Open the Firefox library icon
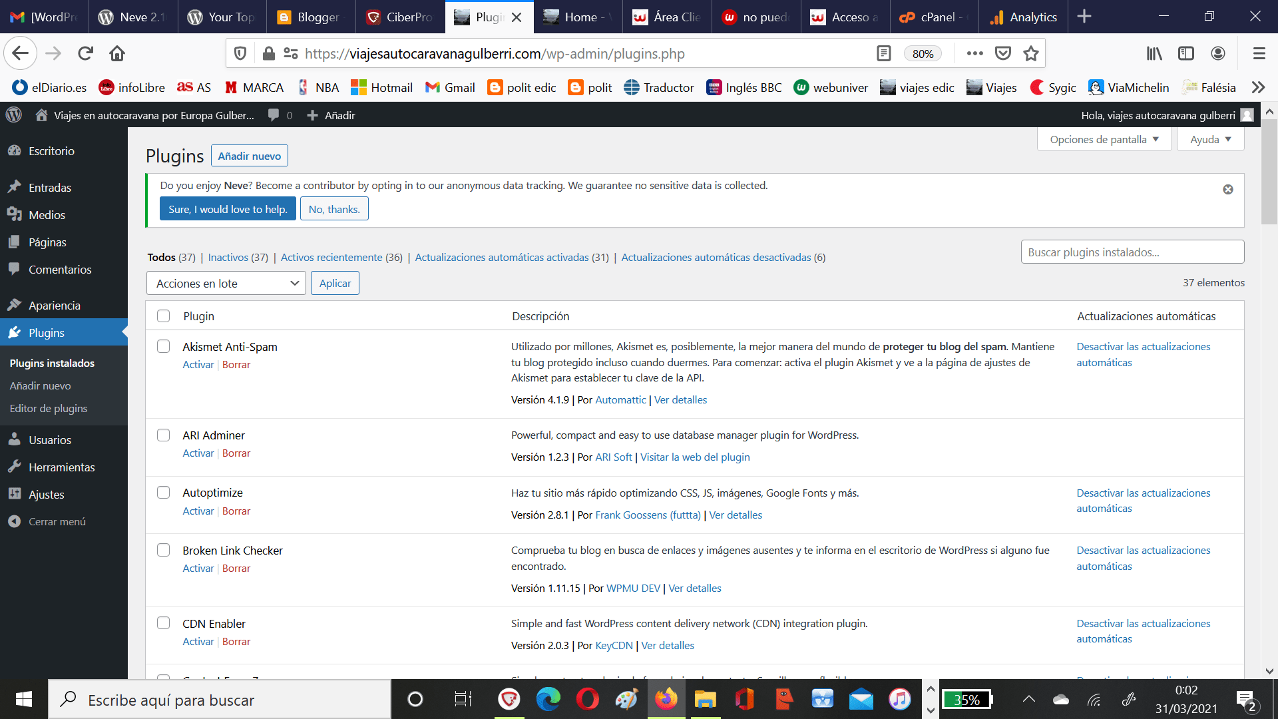 pos(1154,53)
